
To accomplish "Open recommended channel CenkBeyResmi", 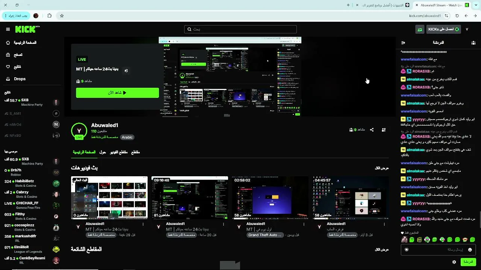I will click(32, 260).
